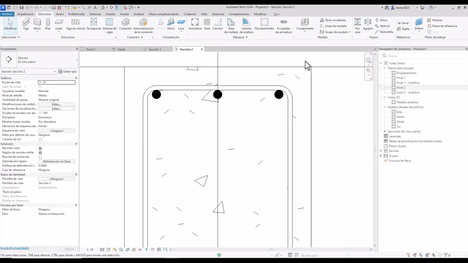Image resolution: width=468 pixels, height=263 pixels.
Task: Click Texto modelado tool
Action: [x=333, y=20]
